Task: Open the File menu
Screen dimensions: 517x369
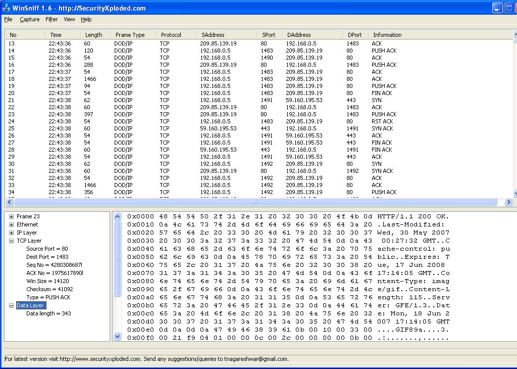Action: pos(8,19)
